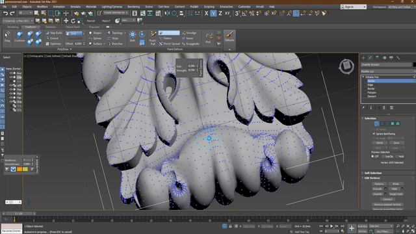416x234 pixels.
Task: Select Element sub-object level icon
Action: pyautogui.click(x=398, y=123)
